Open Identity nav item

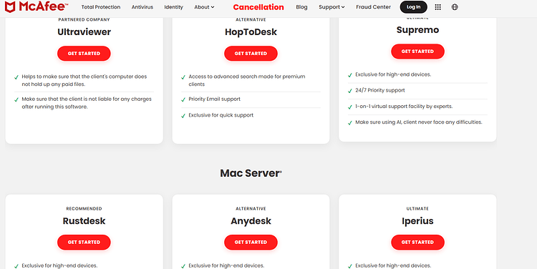(x=174, y=7)
